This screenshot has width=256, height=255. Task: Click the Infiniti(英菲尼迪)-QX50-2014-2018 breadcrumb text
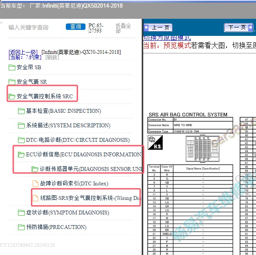click(x=81, y=52)
